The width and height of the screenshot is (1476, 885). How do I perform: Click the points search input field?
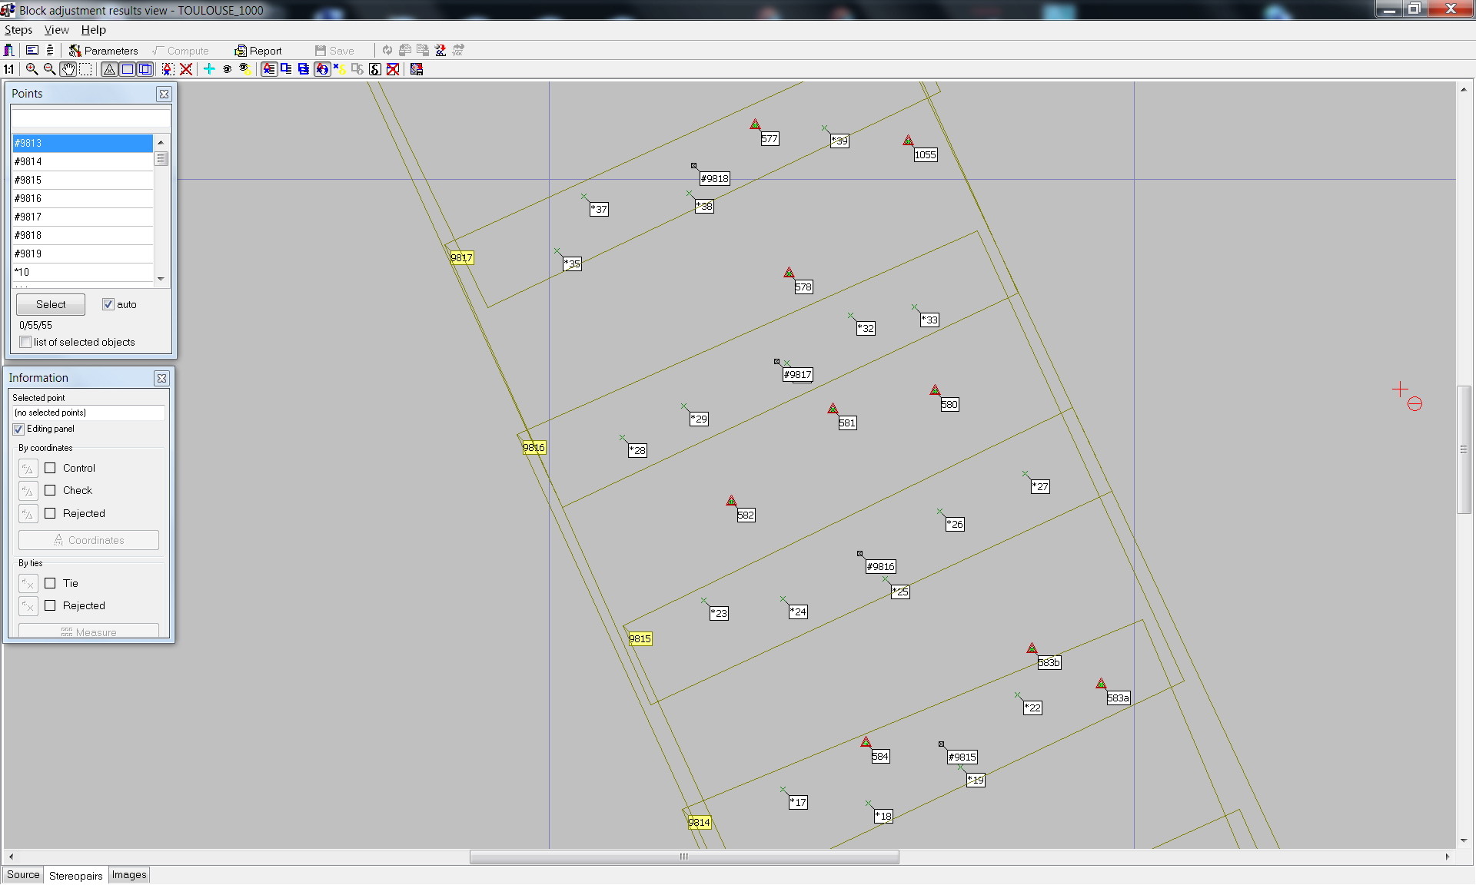pos(91,118)
